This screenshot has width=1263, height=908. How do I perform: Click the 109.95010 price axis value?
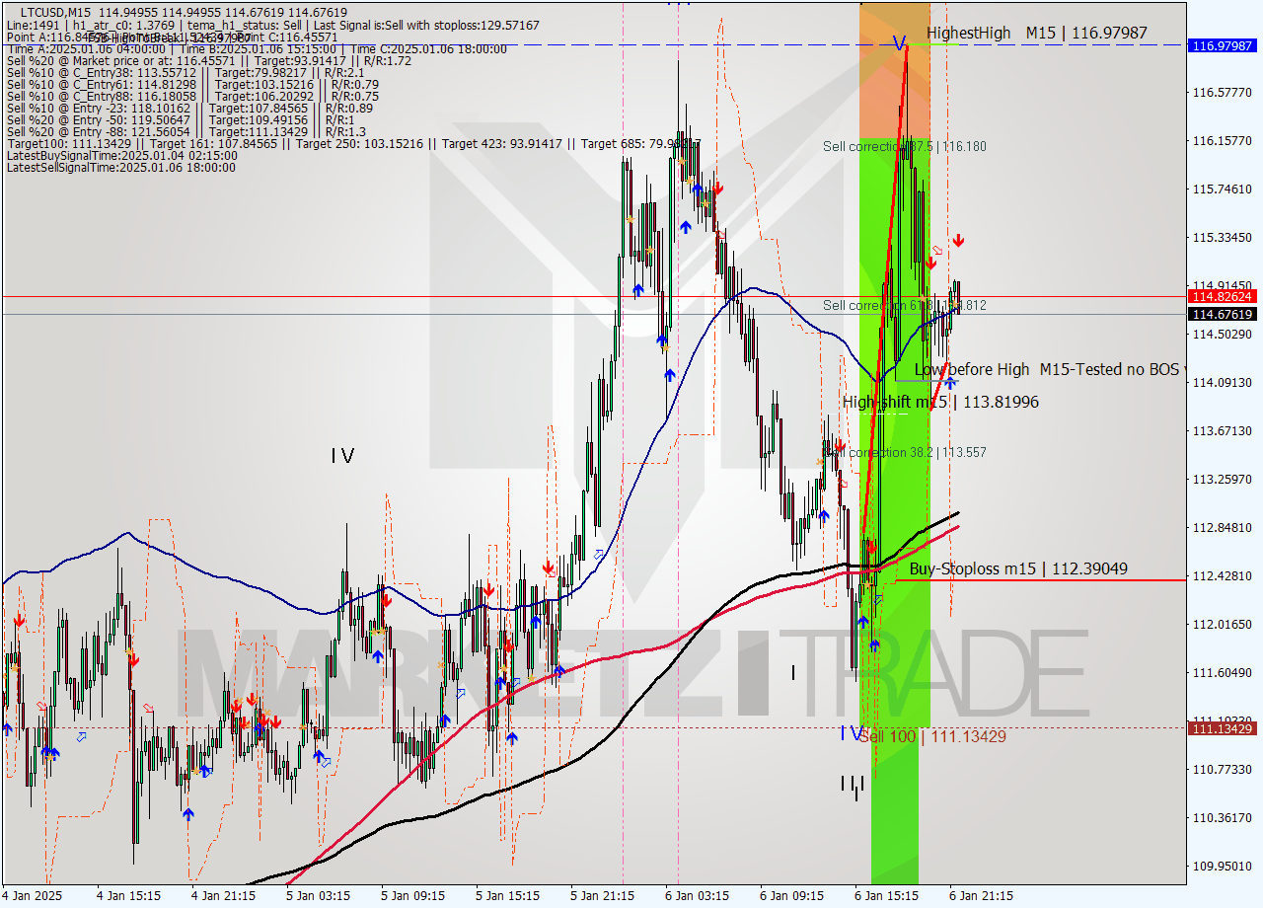pyautogui.click(x=1223, y=867)
